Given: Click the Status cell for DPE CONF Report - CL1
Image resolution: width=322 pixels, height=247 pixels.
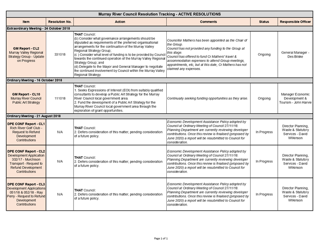Looking at the screenshot, I should (264, 132).
